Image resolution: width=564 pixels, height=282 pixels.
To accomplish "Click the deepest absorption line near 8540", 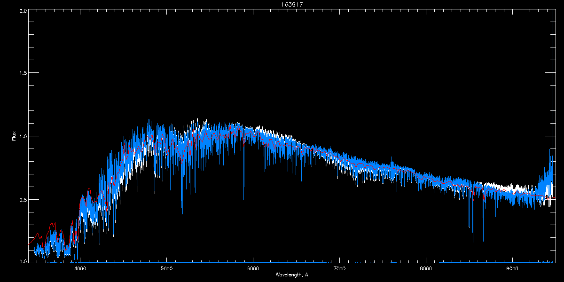I will 473,242.
